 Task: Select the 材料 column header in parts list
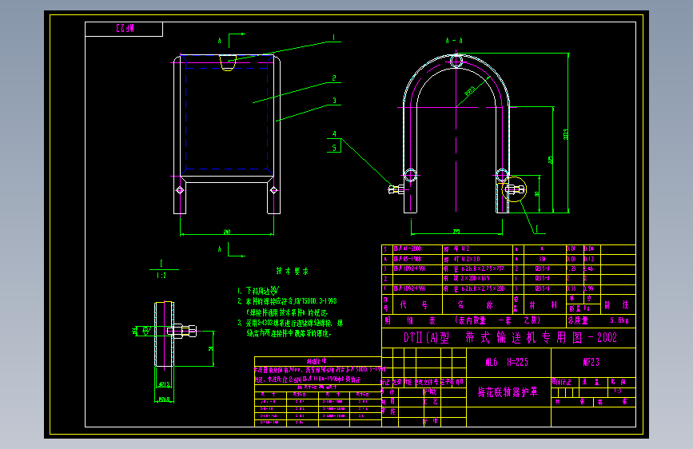tap(544, 305)
